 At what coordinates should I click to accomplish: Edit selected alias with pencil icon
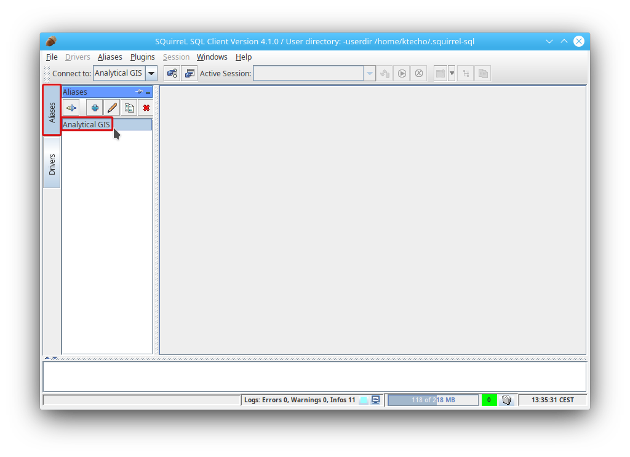[x=112, y=108]
